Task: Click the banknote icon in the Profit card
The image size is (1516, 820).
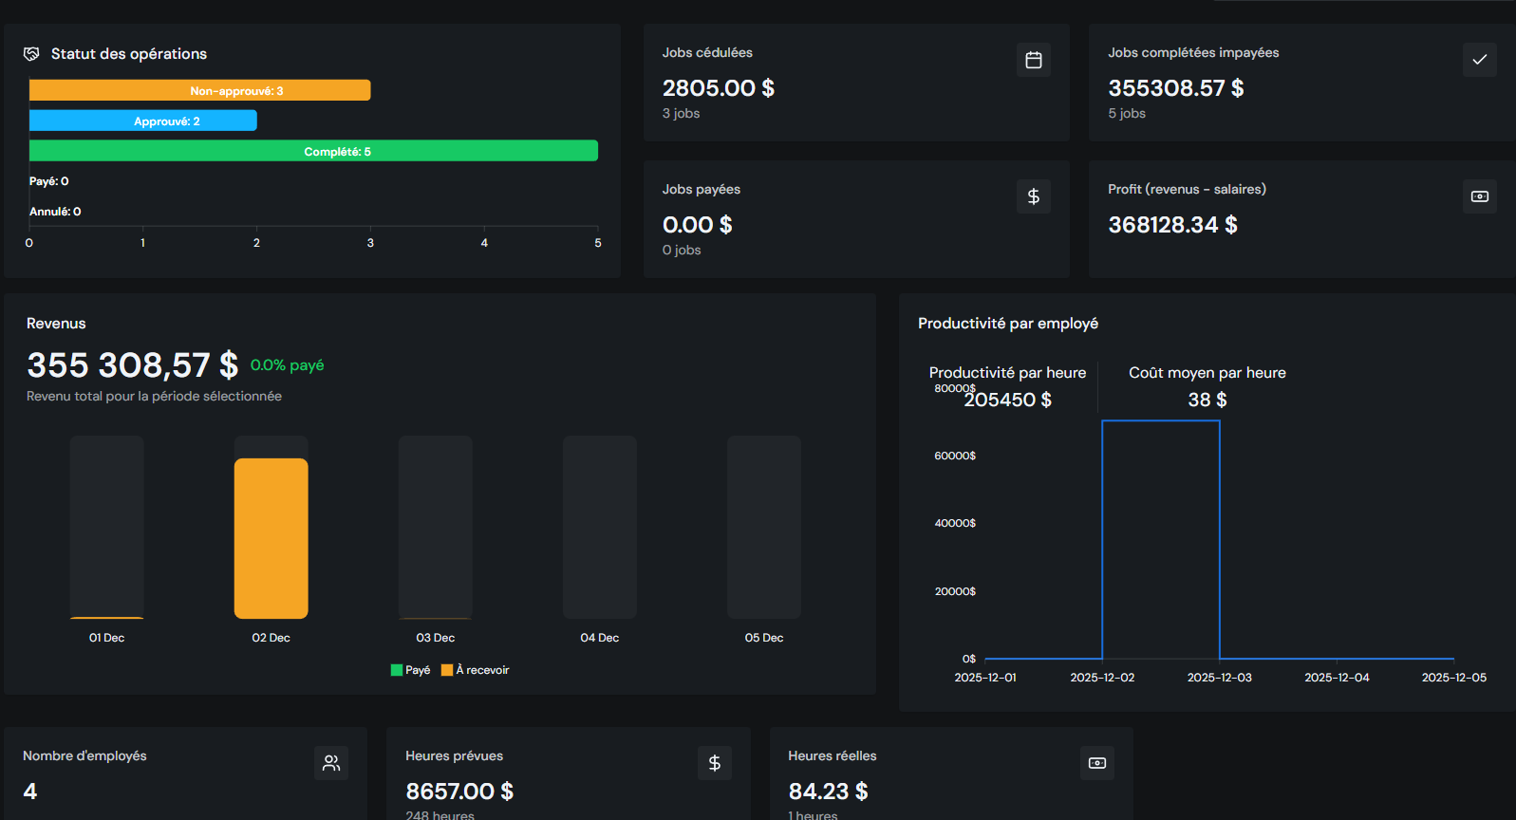Action: click(x=1479, y=196)
